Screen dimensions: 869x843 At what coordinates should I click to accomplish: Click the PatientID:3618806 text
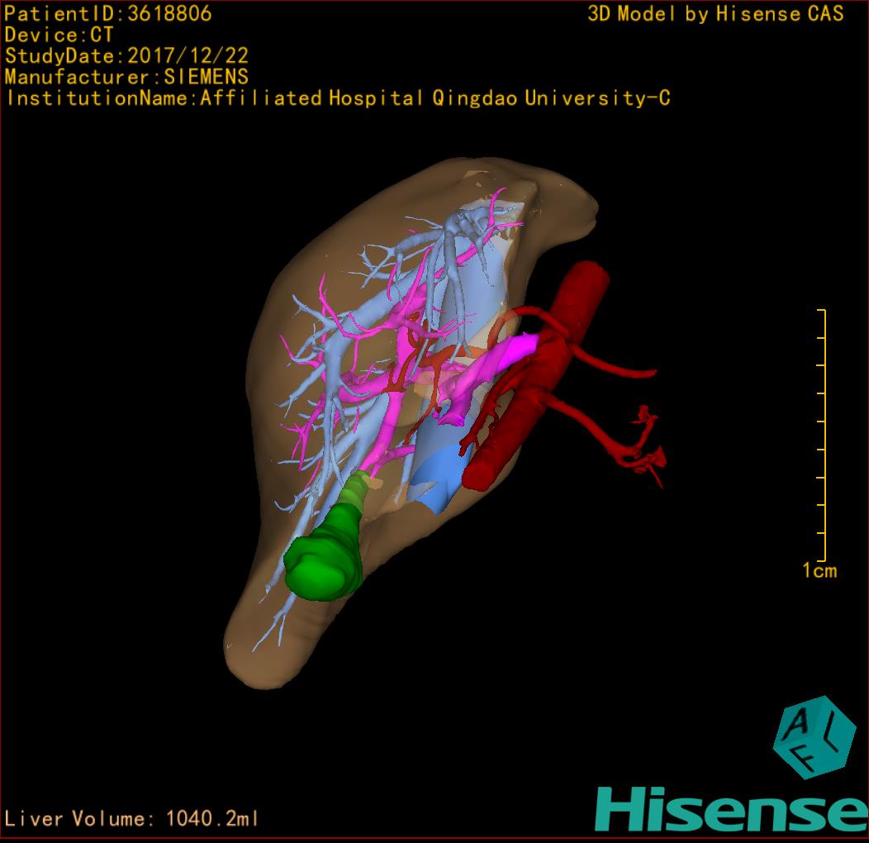click(x=108, y=13)
